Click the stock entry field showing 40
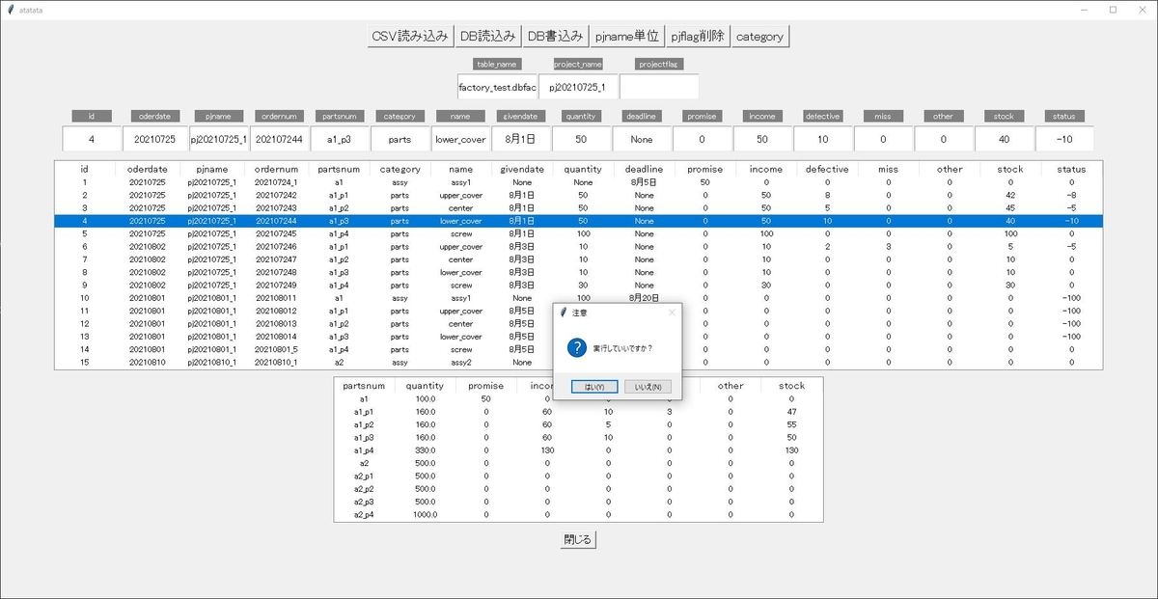This screenshot has width=1158, height=599. tap(1004, 139)
